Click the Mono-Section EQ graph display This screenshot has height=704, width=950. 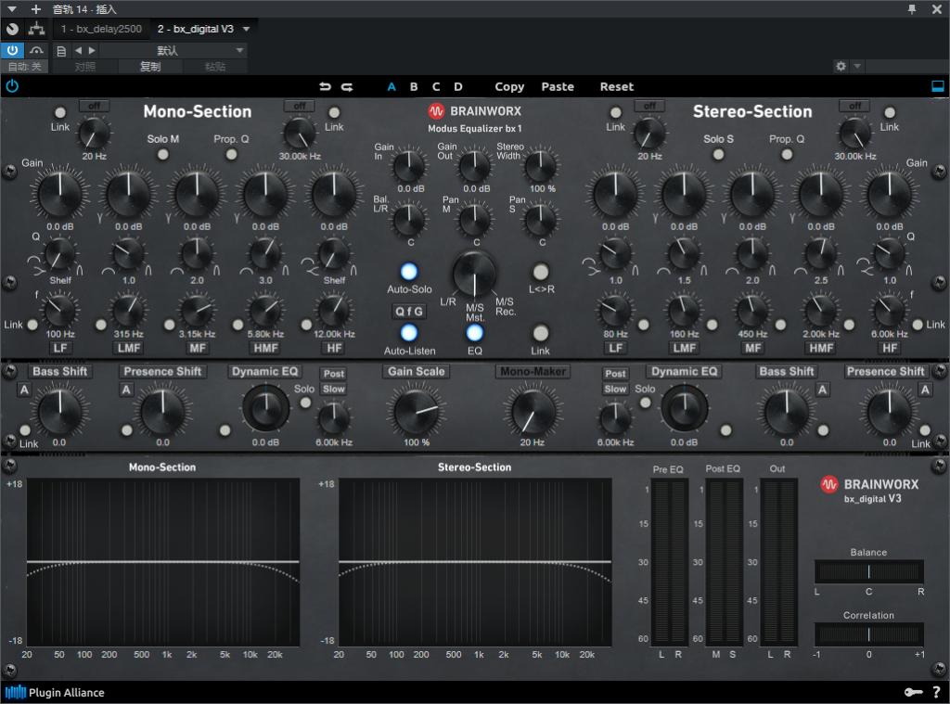coord(163,562)
